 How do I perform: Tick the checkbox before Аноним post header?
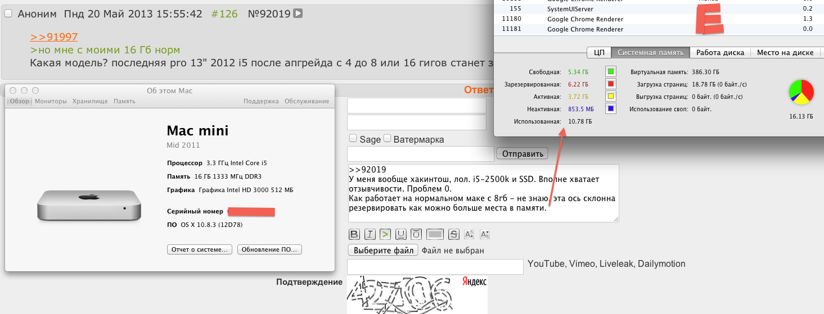(8, 13)
